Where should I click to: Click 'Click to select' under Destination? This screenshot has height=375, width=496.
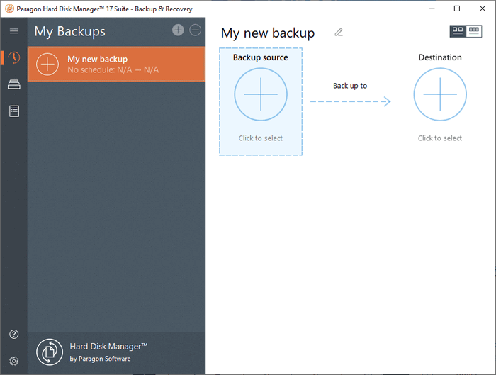click(x=440, y=138)
